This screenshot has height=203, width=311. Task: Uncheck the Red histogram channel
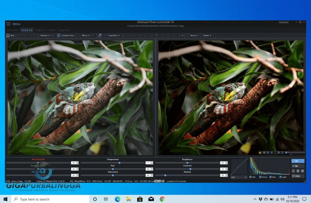(x=250, y=177)
